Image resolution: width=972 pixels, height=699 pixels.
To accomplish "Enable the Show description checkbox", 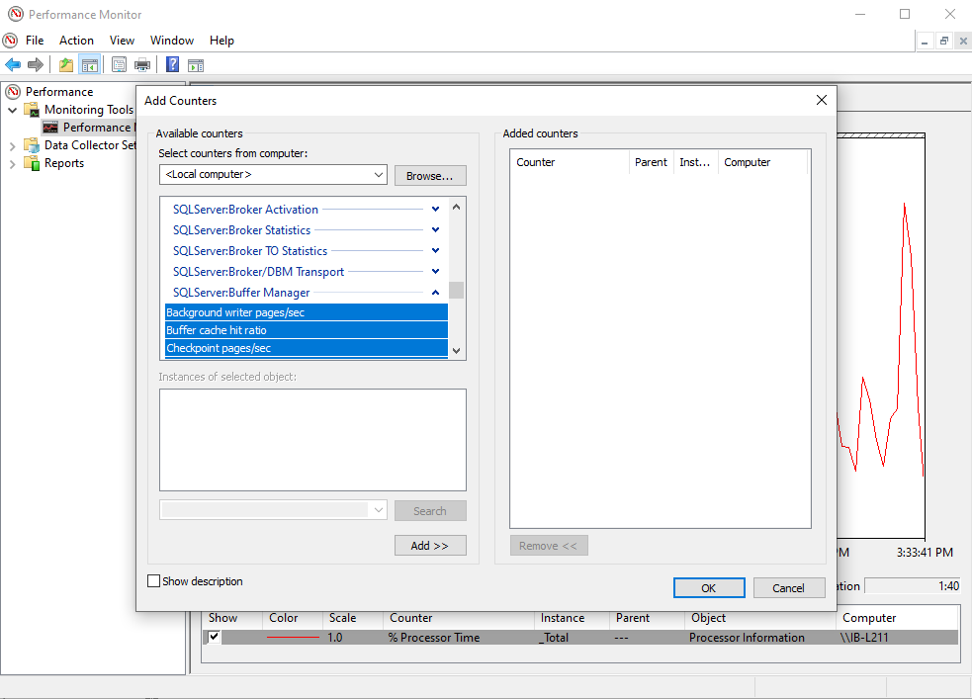I will [x=153, y=581].
